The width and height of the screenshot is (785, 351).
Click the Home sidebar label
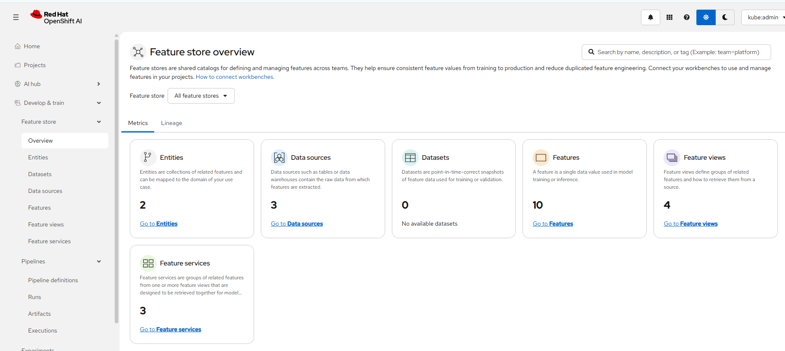click(32, 46)
